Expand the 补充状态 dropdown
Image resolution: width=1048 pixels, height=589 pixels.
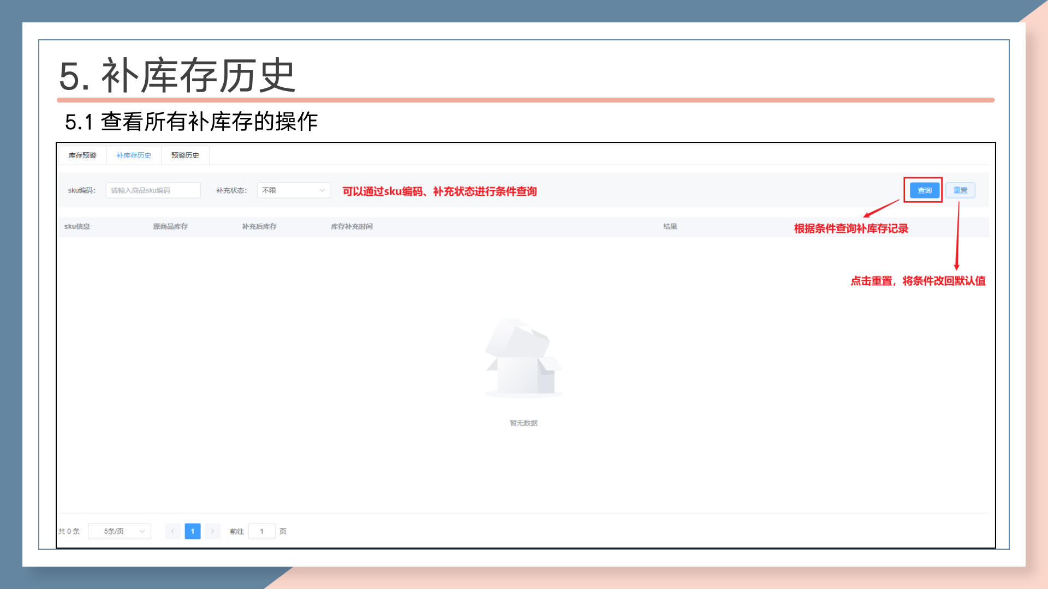pos(288,190)
